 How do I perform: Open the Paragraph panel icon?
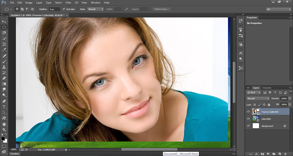pos(241,59)
